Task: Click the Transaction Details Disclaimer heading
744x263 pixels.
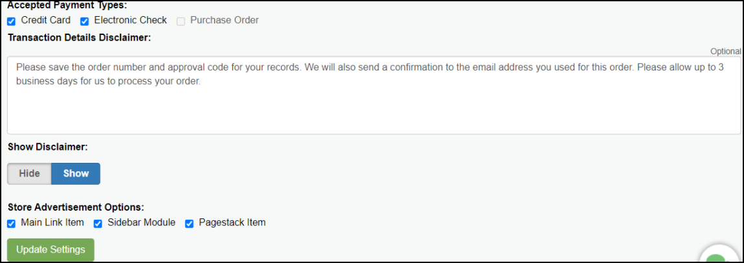Action: point(79,38)
